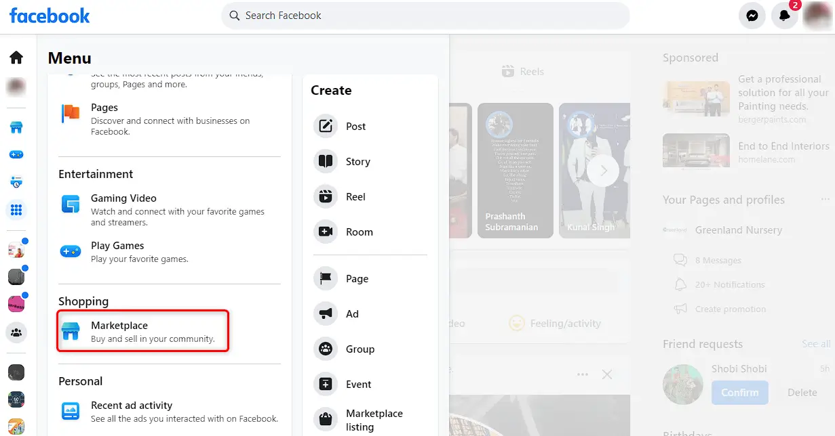Screen dimensions: 835x436
Task: Open notifications bell with badge
Action: (785, 16)
